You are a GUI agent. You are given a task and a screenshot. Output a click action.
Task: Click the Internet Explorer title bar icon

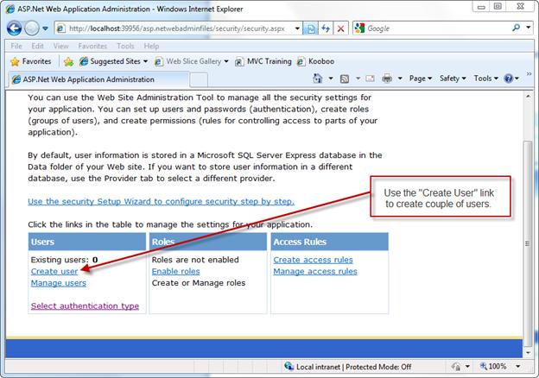point(10,9)
